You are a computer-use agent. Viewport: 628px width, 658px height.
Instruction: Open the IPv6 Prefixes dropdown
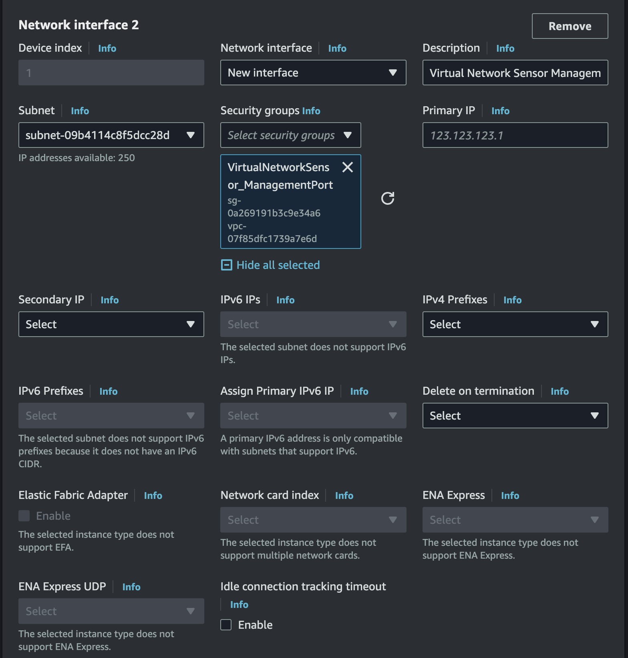pos(111,416)
